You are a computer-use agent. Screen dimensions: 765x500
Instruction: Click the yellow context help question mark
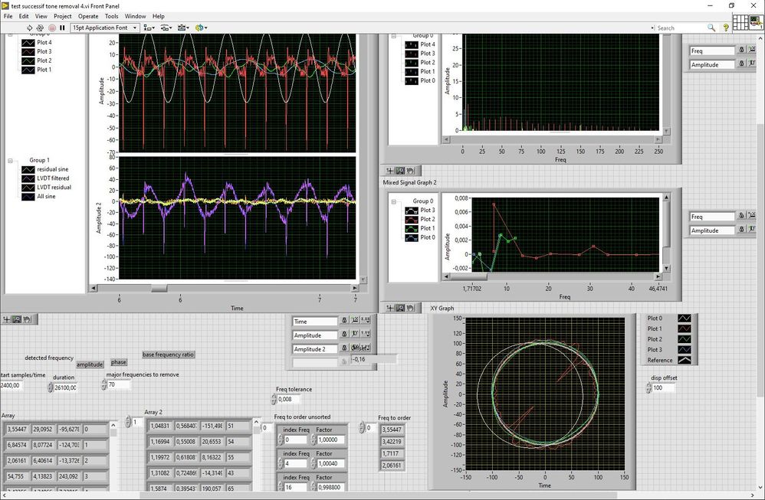726,28
